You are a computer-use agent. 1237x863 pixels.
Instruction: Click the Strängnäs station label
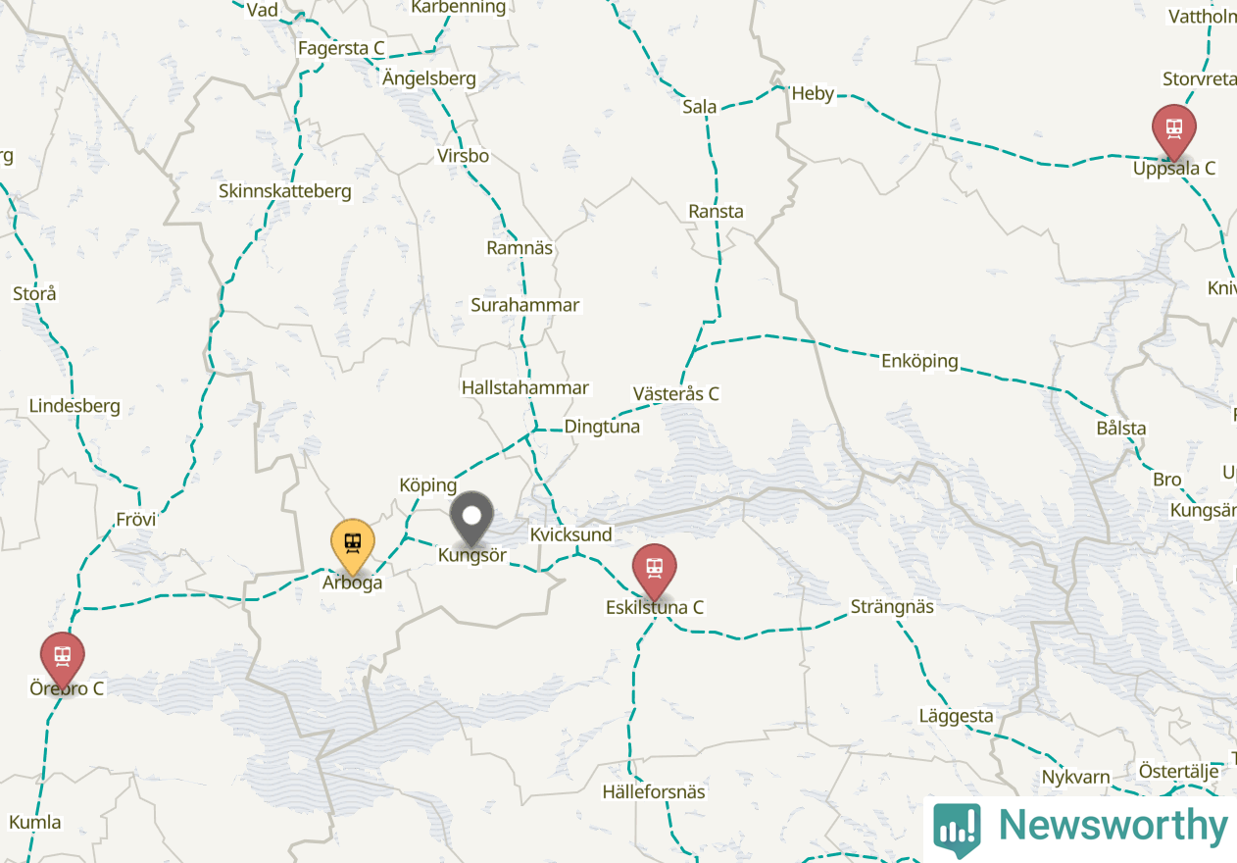point(891,606)
